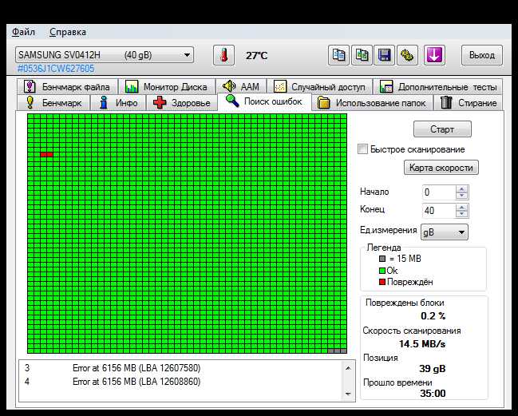
Task: Select the log row 'Error at 6156 MB (LBA 12607580)'
Action: point(180,368)
